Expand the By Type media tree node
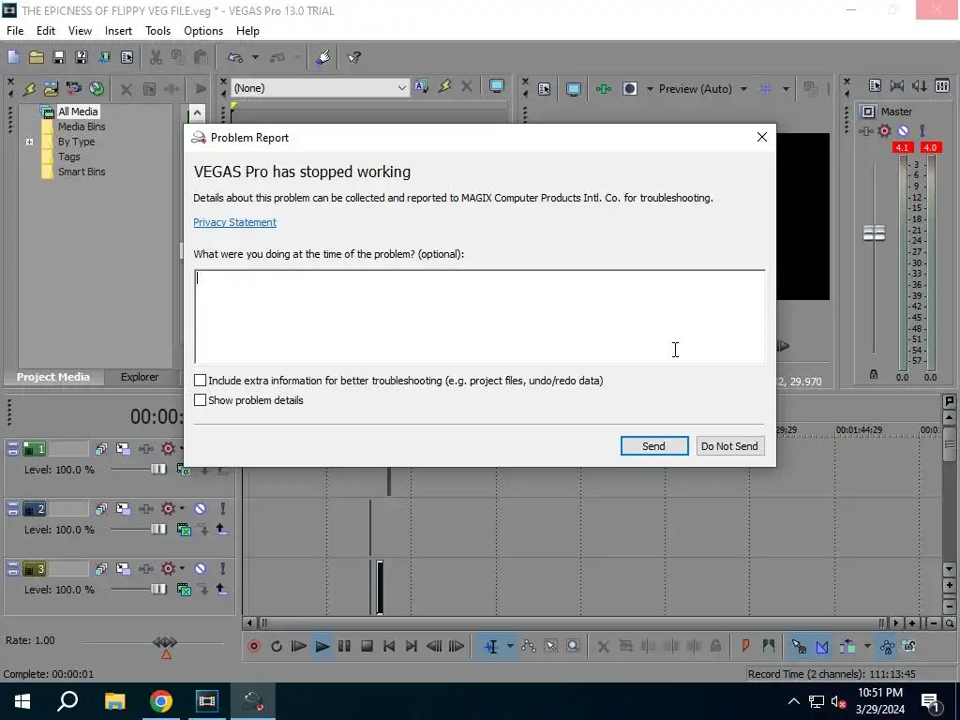The width and height of the screenshot is (960, 720). (29, 142)
